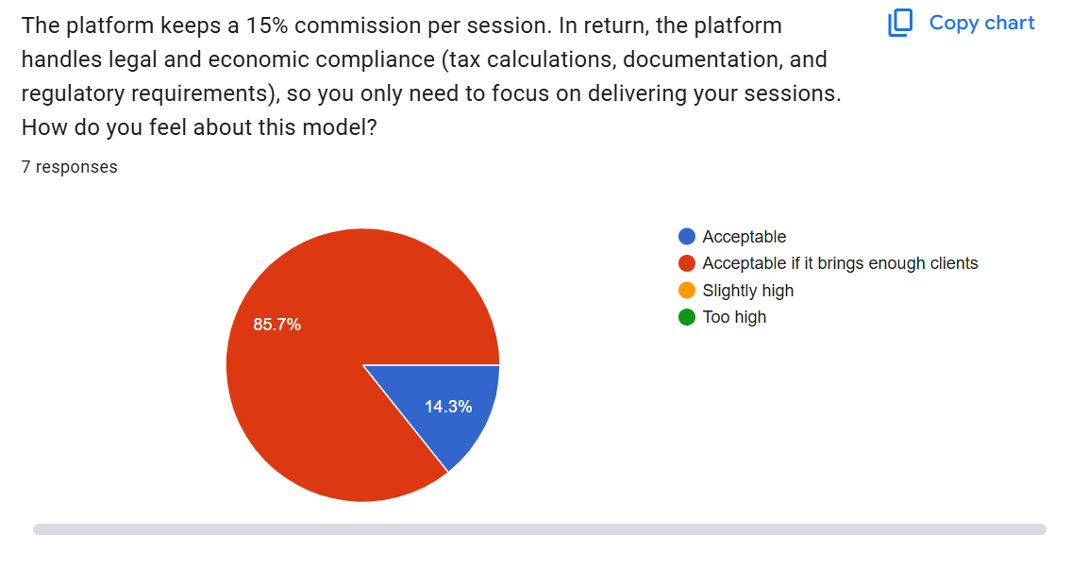
Task: Click the '7 responses' count text
Action: (x=70, y=167)
